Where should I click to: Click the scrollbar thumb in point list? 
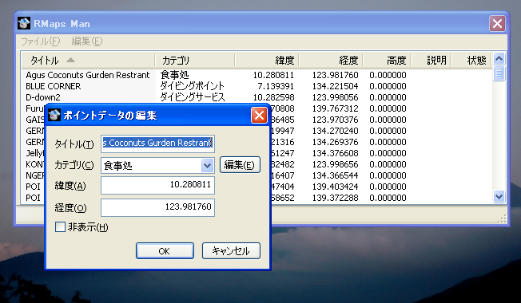499,73
